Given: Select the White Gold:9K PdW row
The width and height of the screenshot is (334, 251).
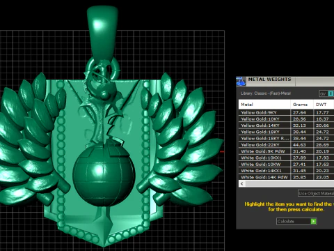Looking at the screenshot, I should coord(286,151).
